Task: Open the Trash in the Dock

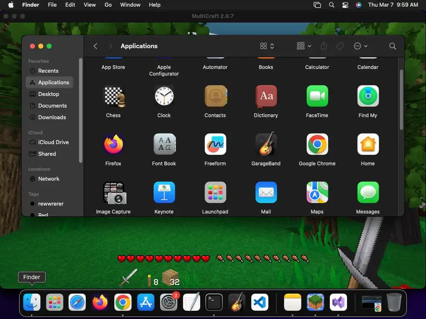Action: [x=394, y=302]
